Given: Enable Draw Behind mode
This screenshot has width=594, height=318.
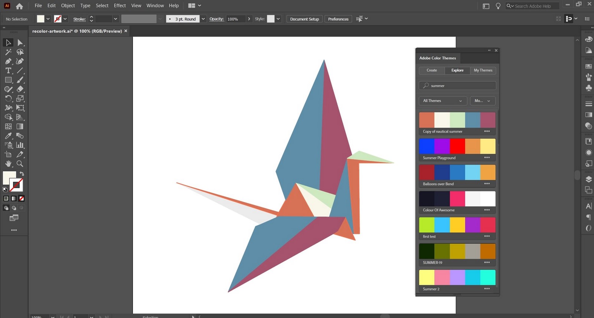Looking at the screenshot, I should point(14,208).
